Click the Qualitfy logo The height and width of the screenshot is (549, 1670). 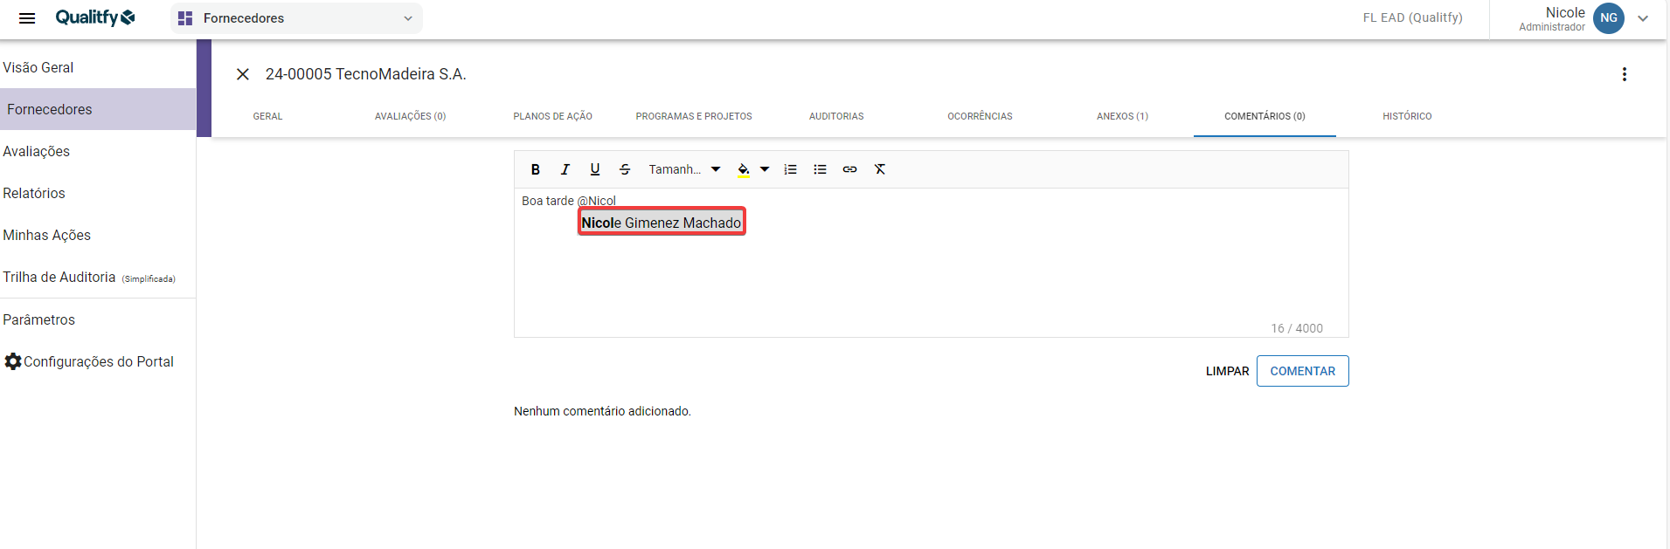coord(95,17)
